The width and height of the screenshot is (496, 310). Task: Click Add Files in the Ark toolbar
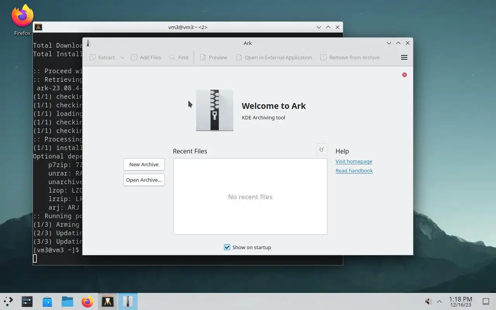click(146, 57)
